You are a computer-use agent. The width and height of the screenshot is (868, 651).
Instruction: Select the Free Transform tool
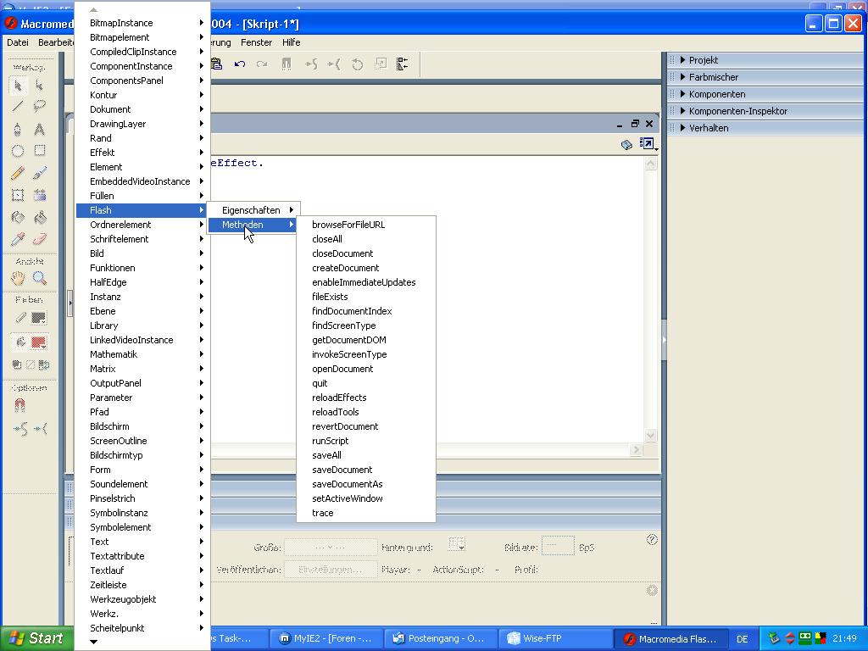(x=18, y=195)
